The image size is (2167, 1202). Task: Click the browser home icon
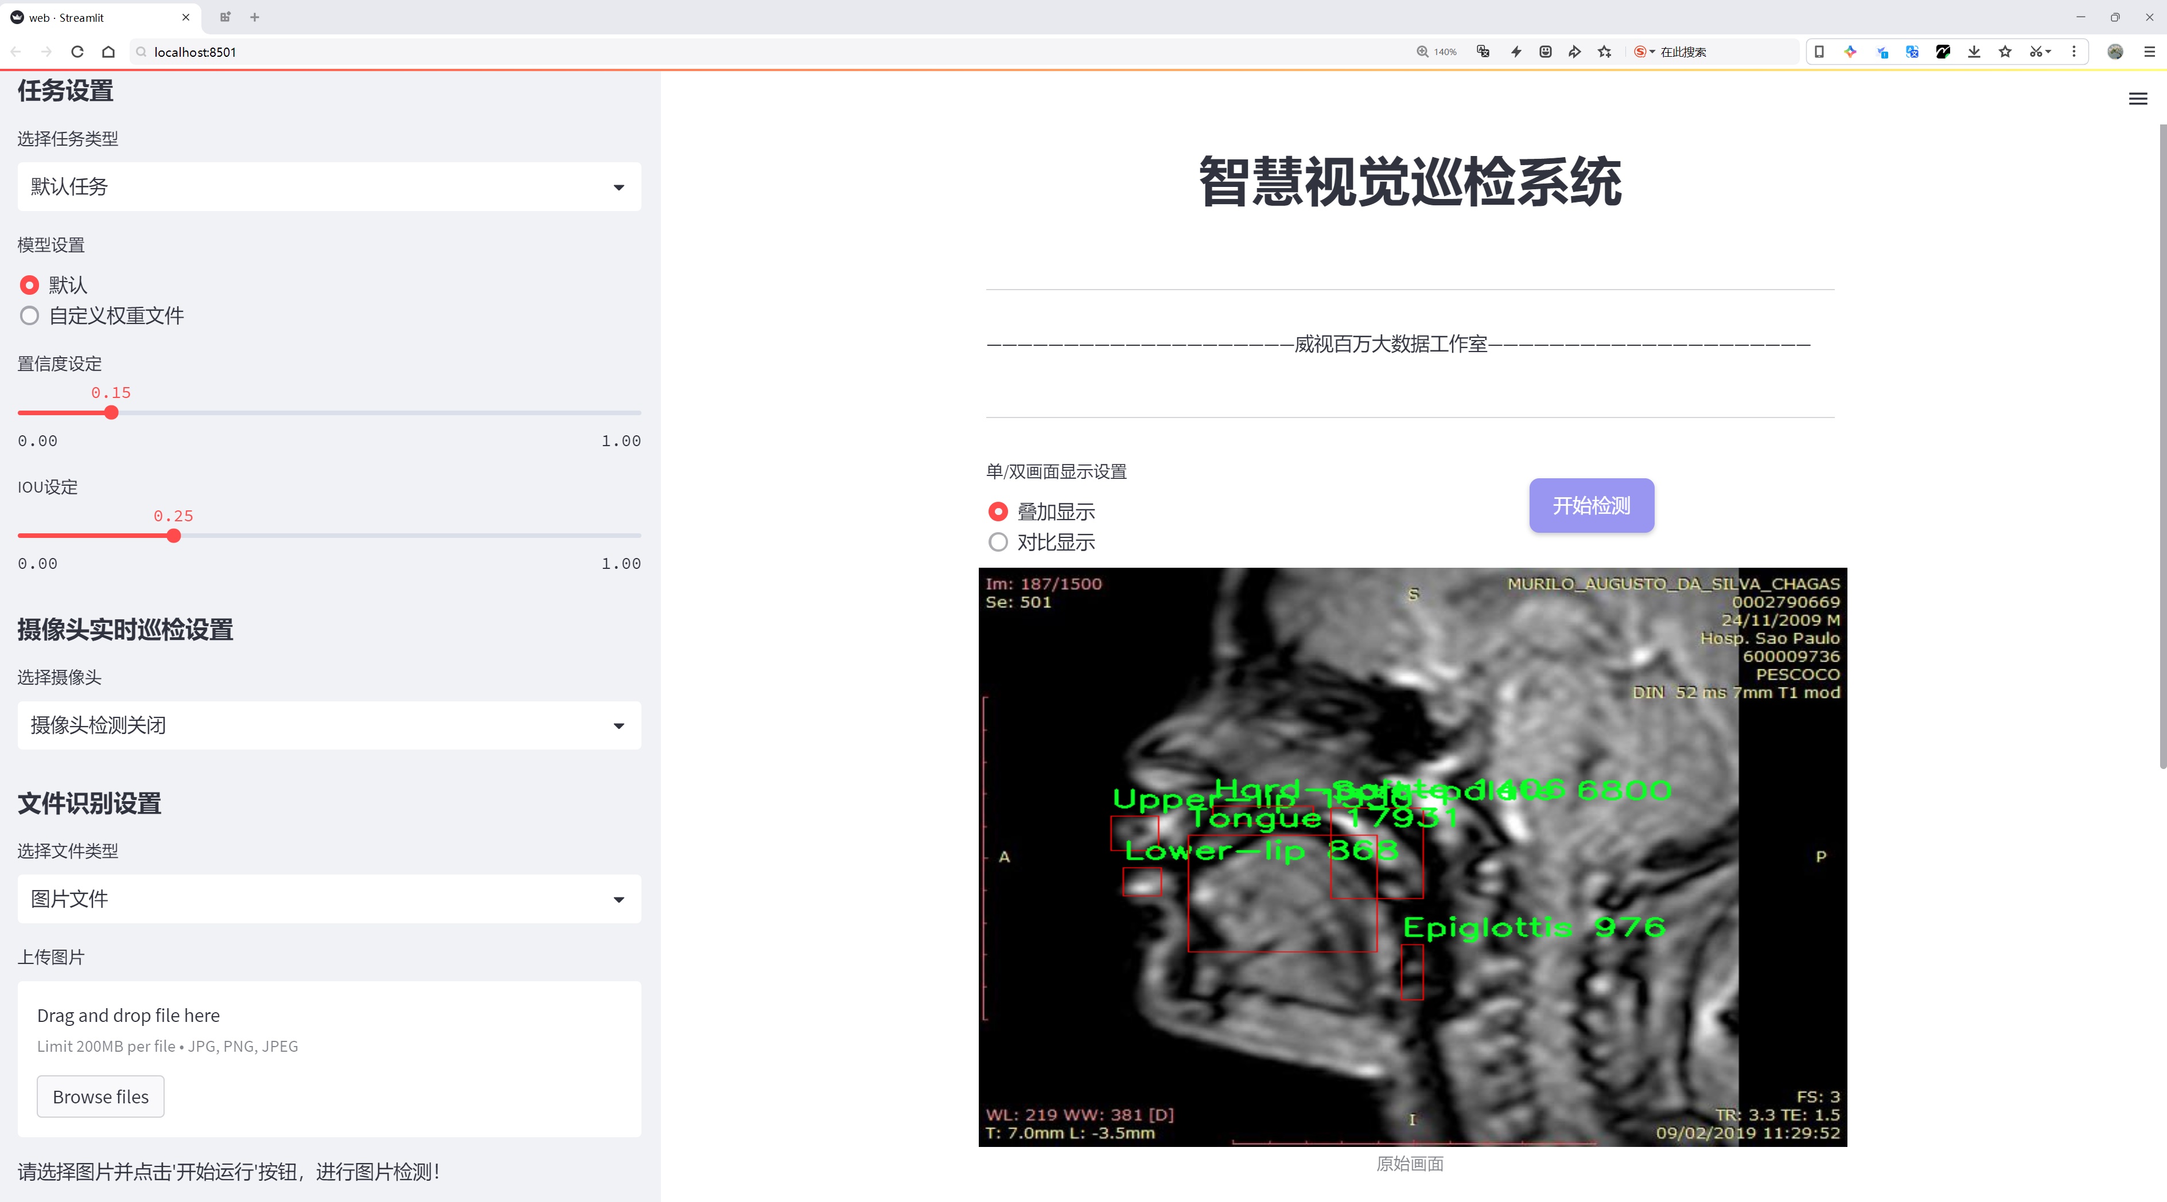click(x=108, y=52)
